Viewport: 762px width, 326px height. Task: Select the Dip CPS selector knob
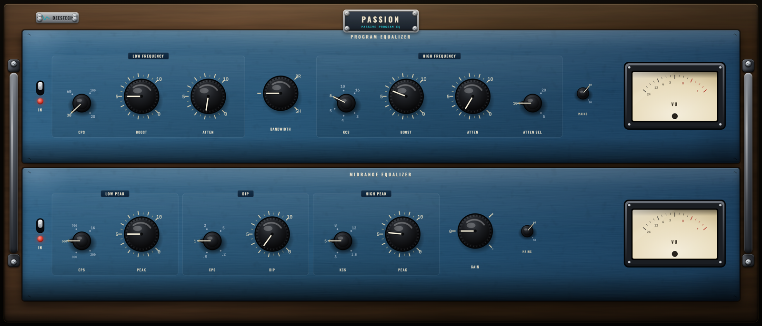click(x=212, y=241)
